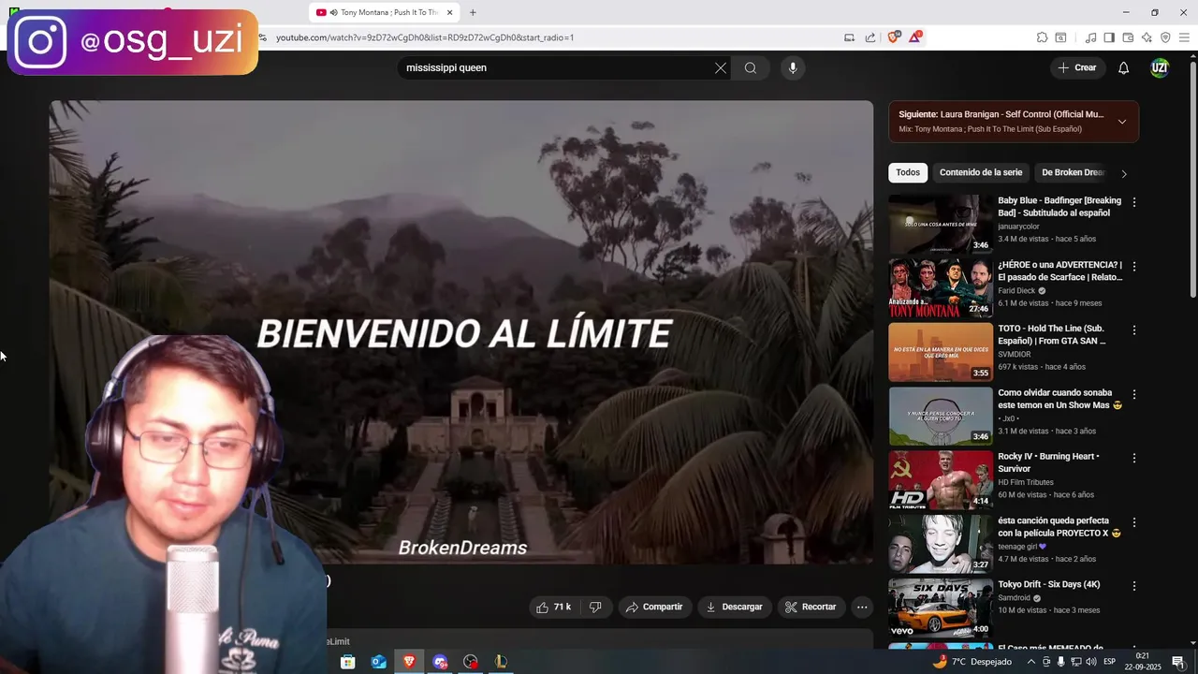Switch to the Tony Montana browser tab

point(384,12)
